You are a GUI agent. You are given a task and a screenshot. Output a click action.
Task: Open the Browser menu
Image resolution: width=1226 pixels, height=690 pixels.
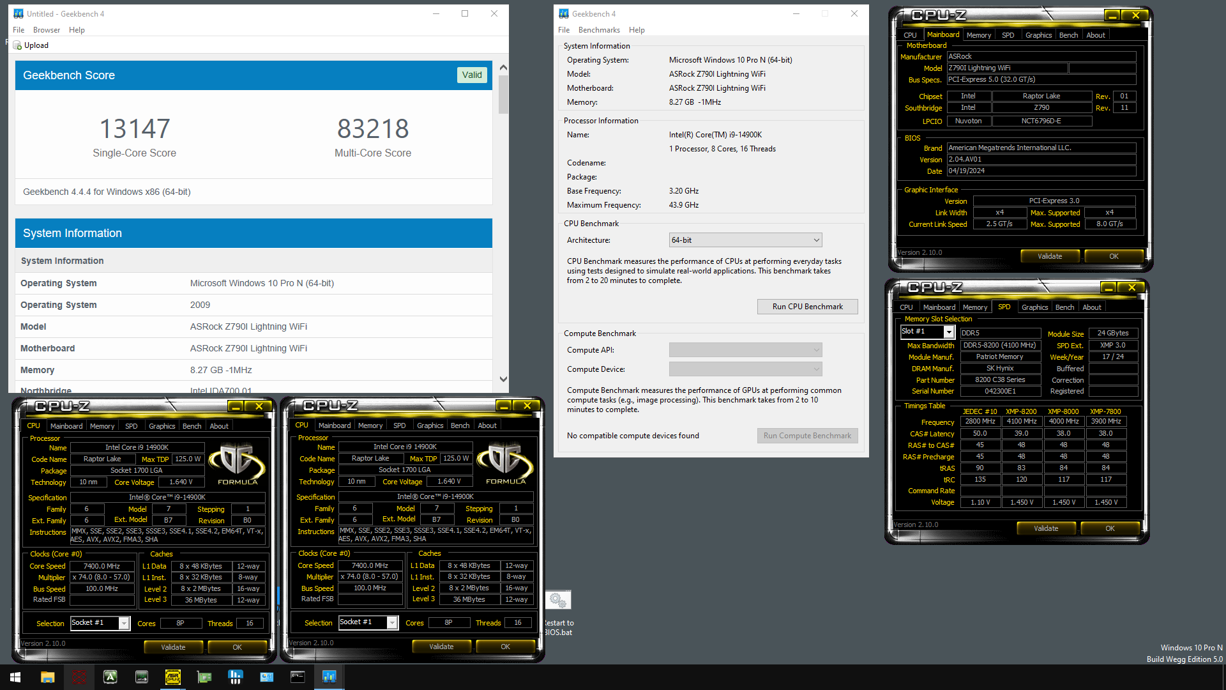pyautogui.click(x=47, y=30)
